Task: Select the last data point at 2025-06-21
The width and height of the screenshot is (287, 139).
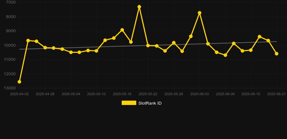Action: [276, 54]
